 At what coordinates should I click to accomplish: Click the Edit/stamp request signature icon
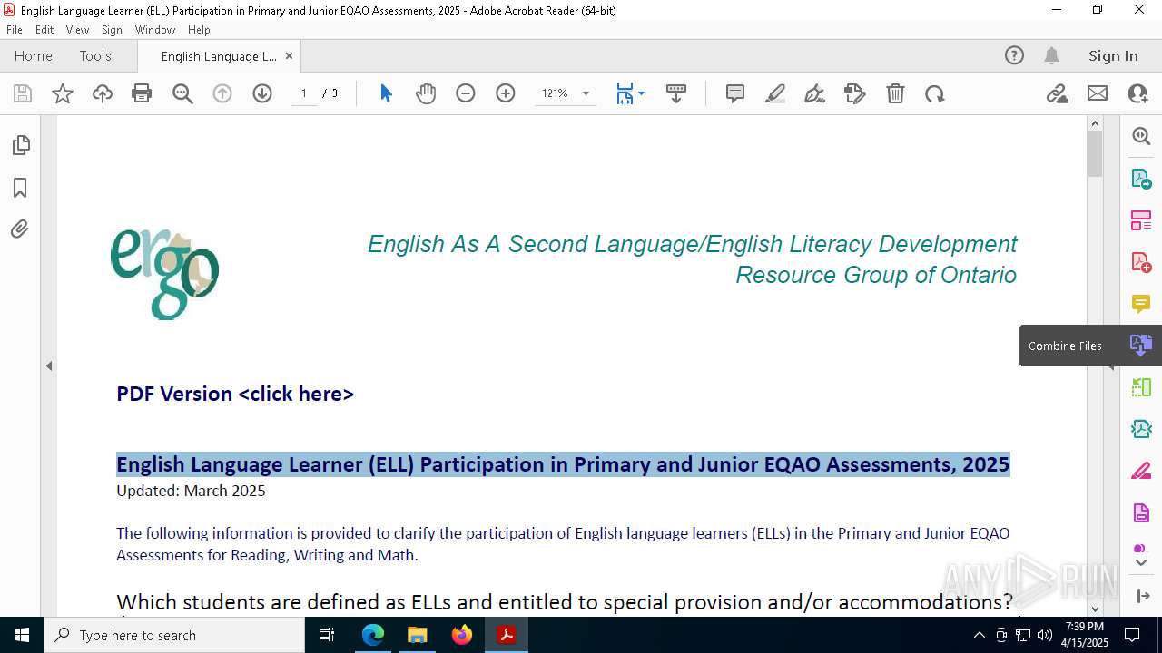[x=855, y=93]
